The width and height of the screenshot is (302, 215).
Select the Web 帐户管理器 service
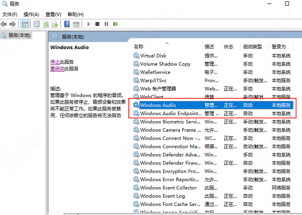(158, 89)
